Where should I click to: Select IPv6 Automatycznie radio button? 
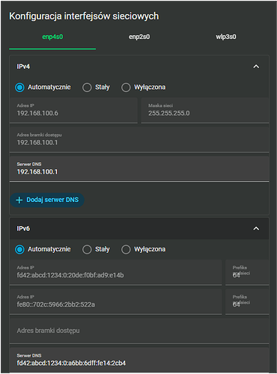(19, 249)
